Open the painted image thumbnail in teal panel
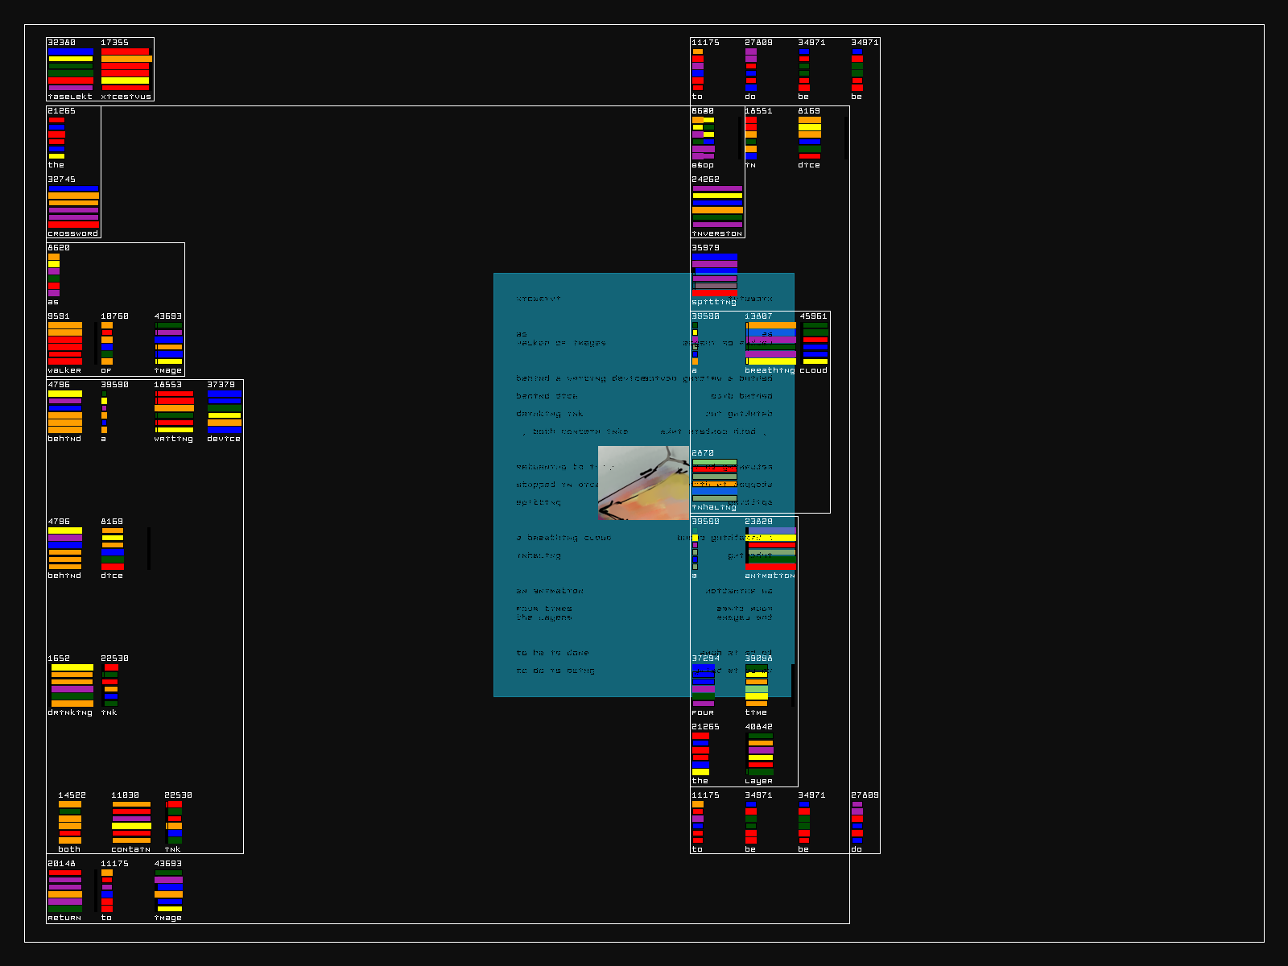Image resolution: width=1288 pixels, height=966 pixels. [643, 483]
